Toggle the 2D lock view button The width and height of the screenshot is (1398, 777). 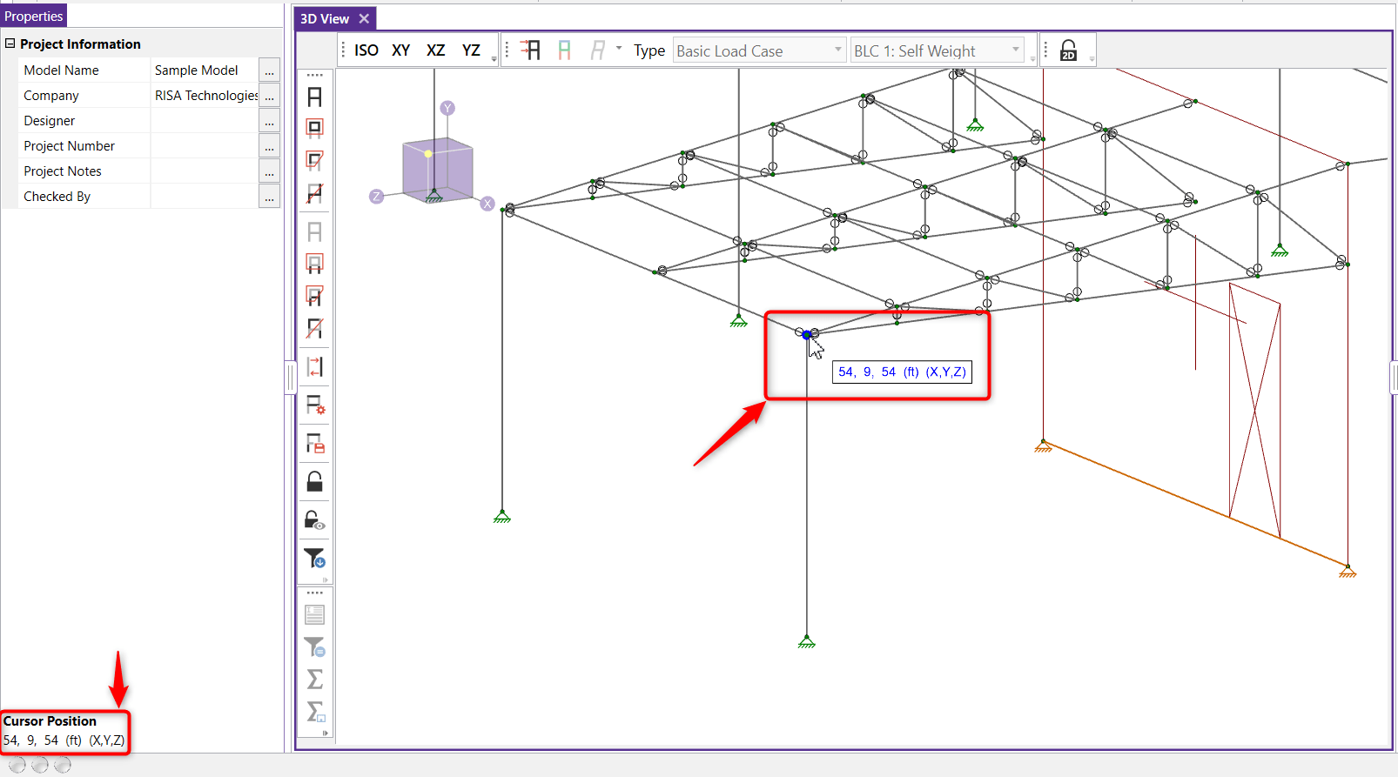[x=1068, y=50]
